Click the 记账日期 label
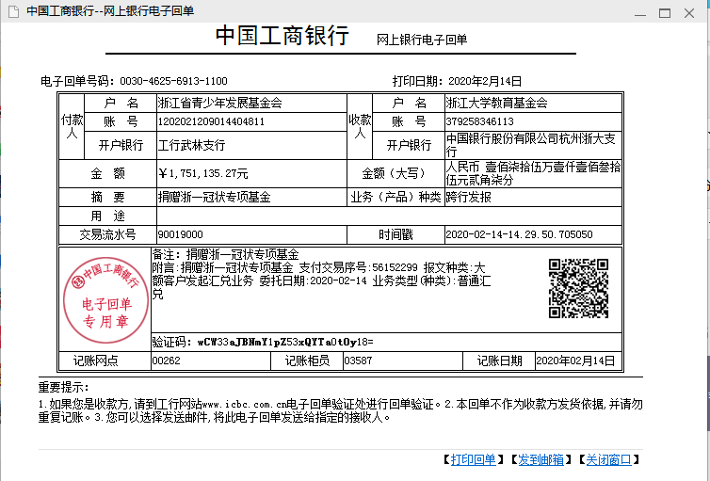The width and height of the screenshot is (710, 481). [499, 361]
